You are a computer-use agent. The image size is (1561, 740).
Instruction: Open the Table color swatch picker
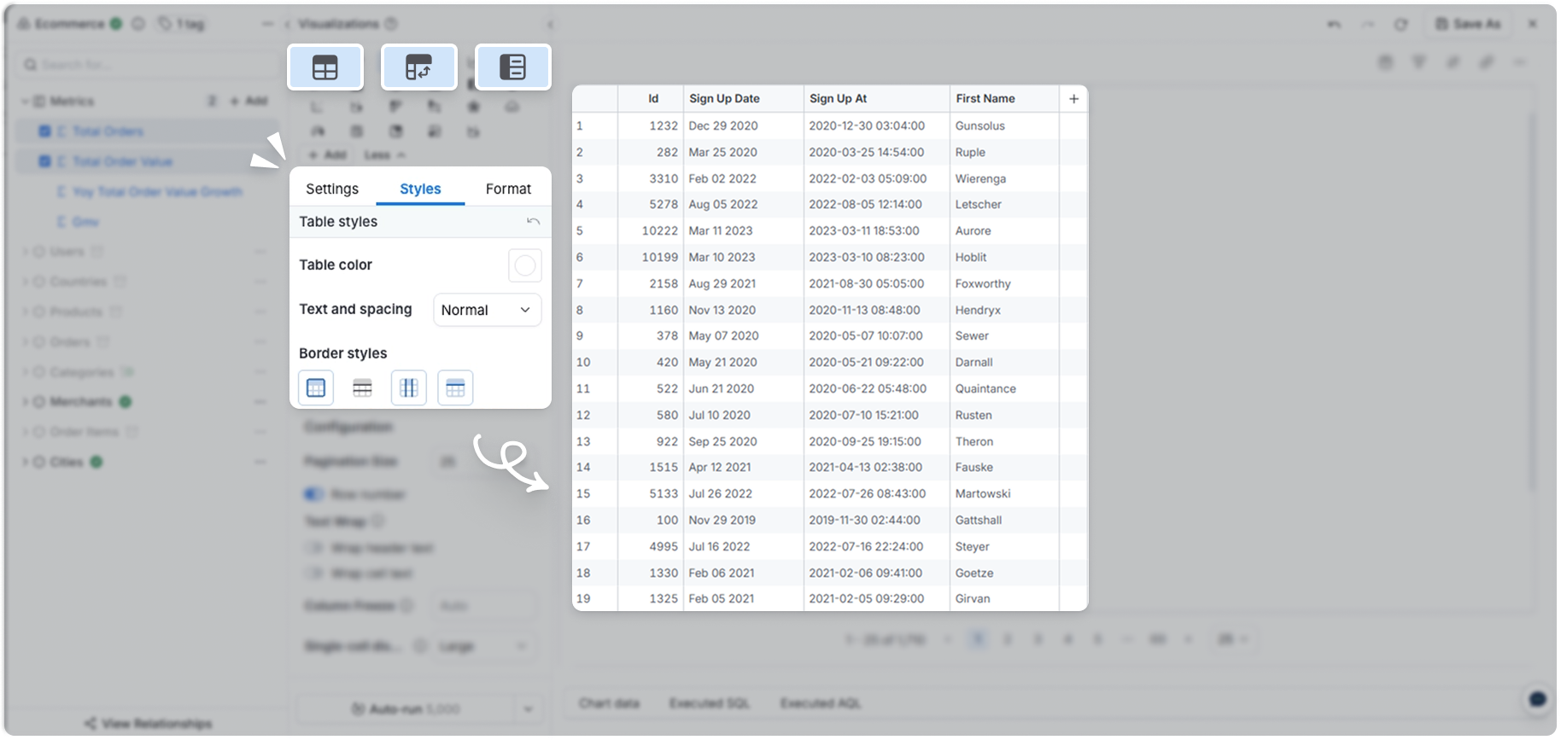[x=525, y=265]
